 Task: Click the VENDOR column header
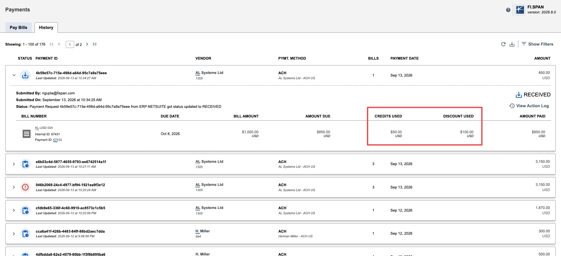tap(203, 58)
